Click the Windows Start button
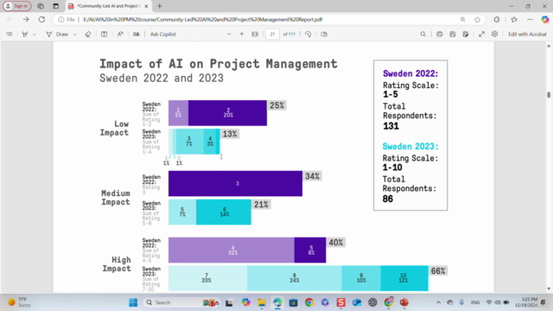This screenshot has height=311, width=553. click(133, 302)
